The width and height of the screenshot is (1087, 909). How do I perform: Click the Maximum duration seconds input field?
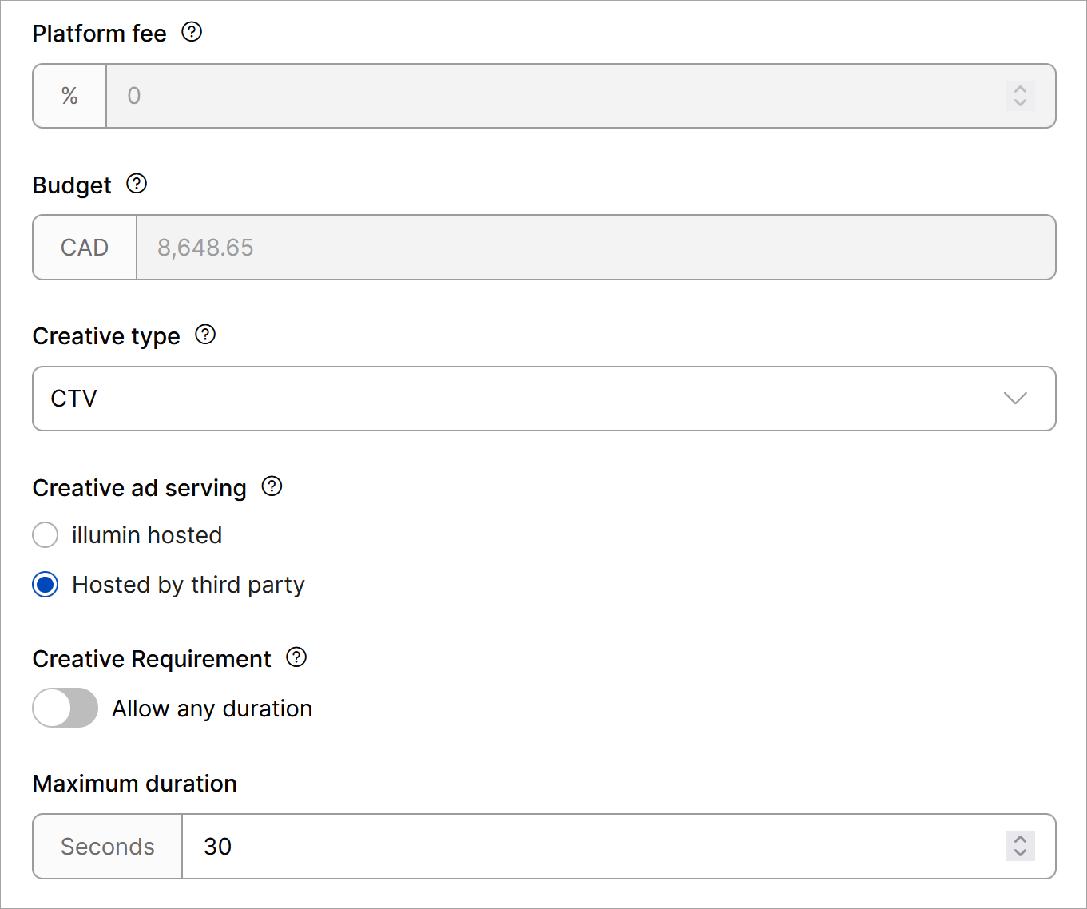(x=591, y=847)
